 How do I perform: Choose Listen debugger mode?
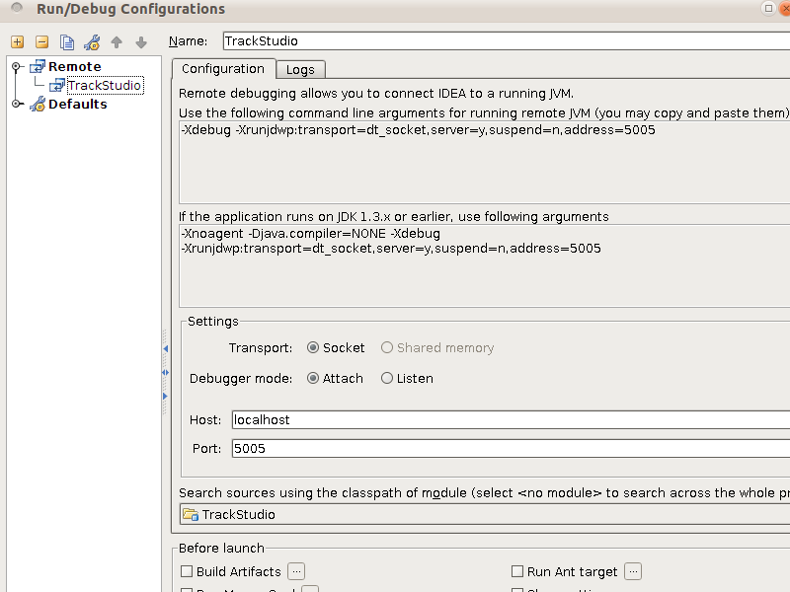(x=387, y=378)
